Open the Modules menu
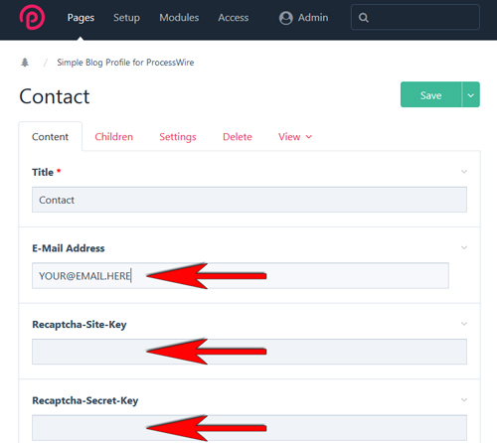The width and height of the screenshot is (497, 443). pos(179,18)
